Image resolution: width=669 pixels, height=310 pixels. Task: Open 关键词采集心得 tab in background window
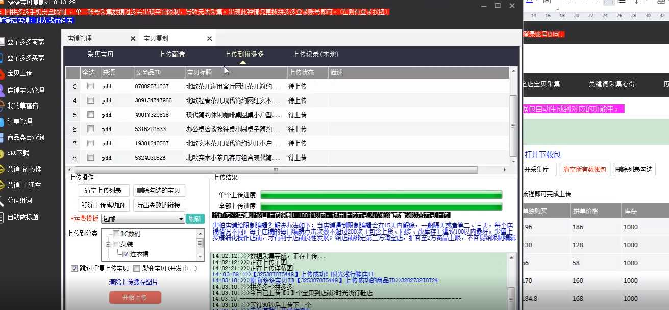611,84
